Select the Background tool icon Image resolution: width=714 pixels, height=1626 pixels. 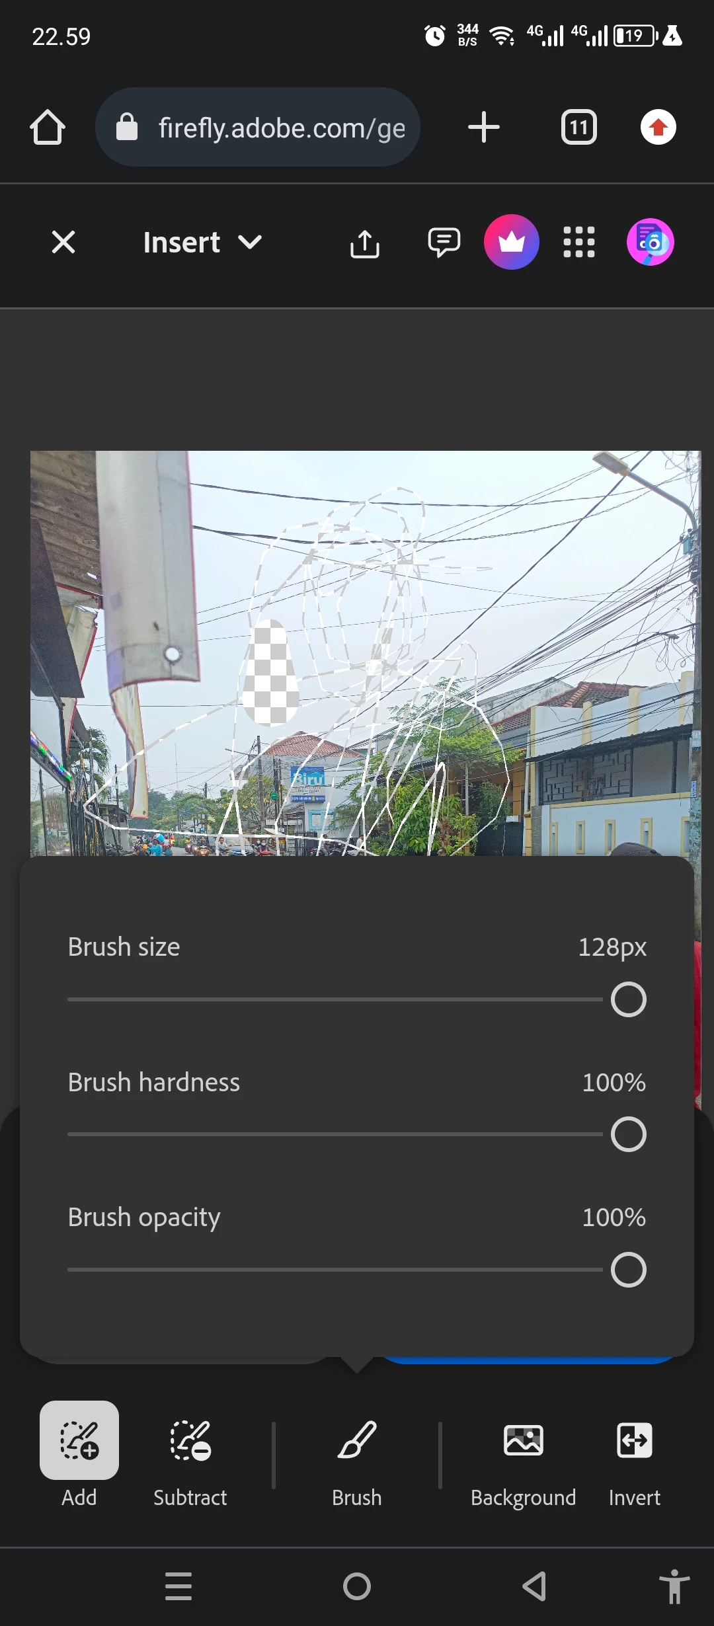(524, 1440)
